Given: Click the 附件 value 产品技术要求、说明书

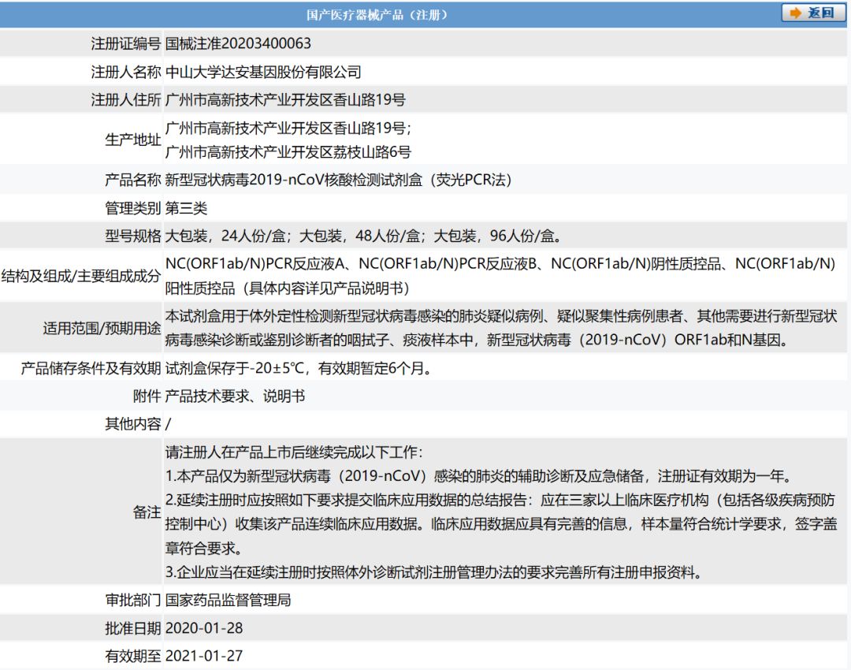Looking at the screenshot, I should [x=235, y=396].
